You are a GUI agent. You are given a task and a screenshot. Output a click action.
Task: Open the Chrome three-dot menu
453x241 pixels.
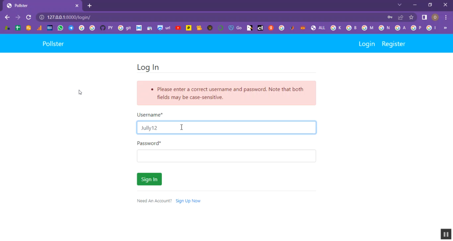(x=446, y=17)
